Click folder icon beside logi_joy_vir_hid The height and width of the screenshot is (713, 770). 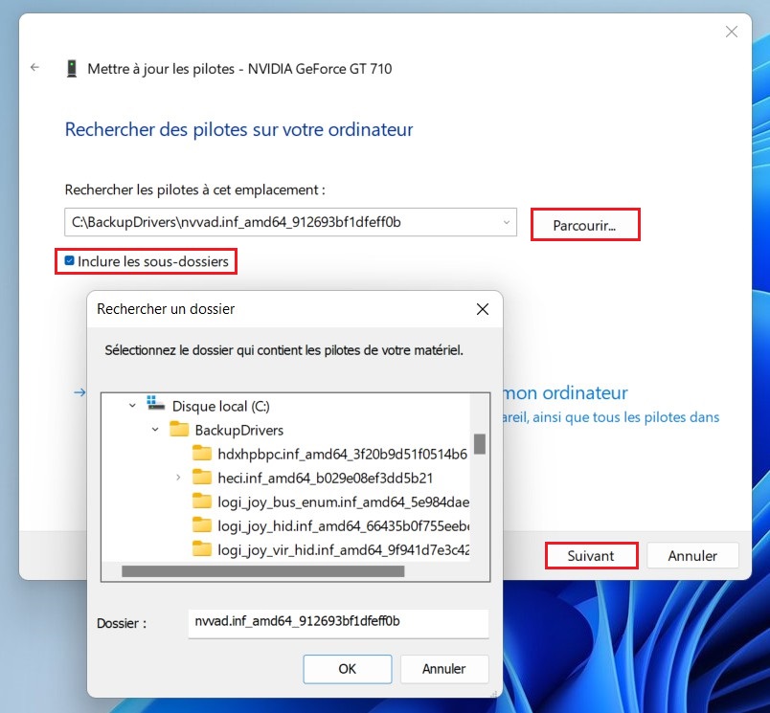[202, 548]
